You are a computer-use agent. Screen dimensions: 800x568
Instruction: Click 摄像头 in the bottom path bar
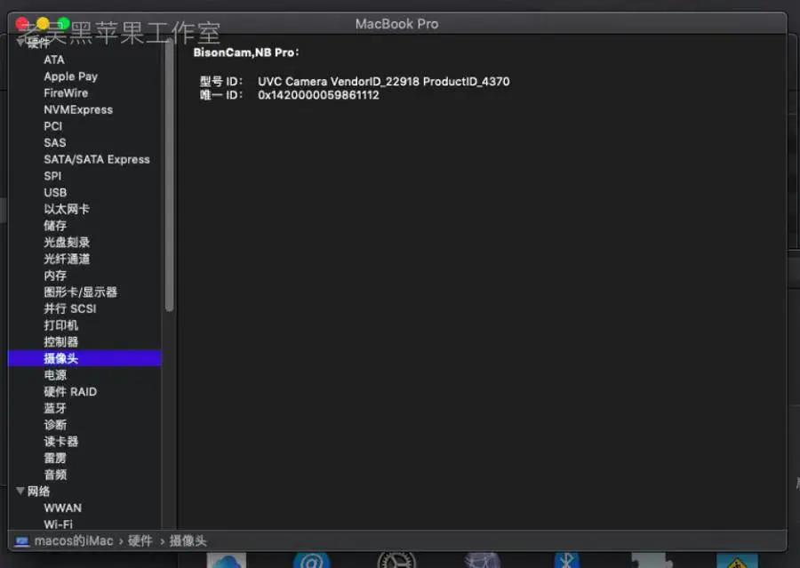pyautogui.click(x=188, y=541)
